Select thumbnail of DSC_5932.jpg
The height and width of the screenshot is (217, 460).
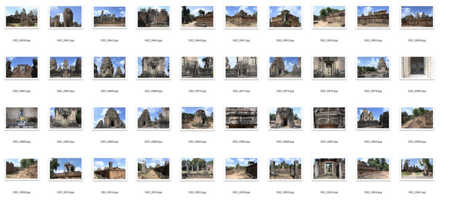329,169
